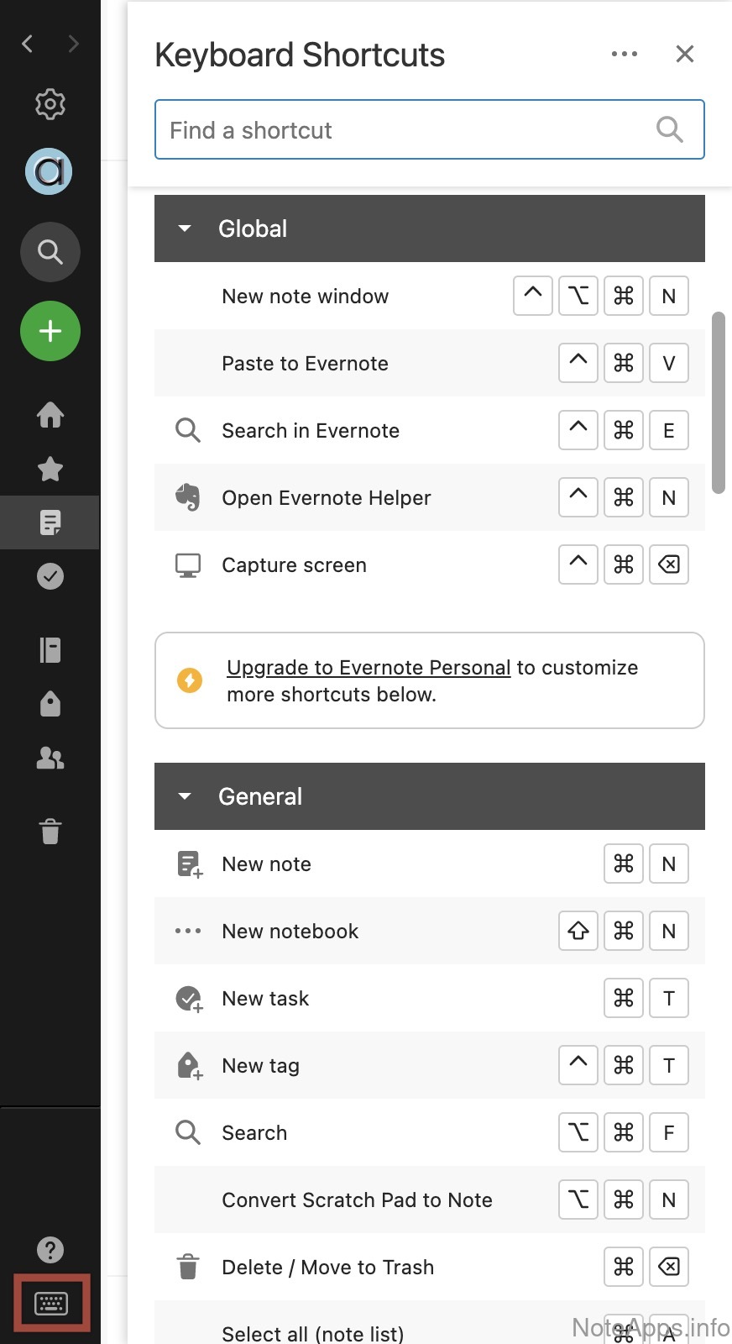Open the three-dot more options menu
The image size is (732, 1344).
point(624,55)
